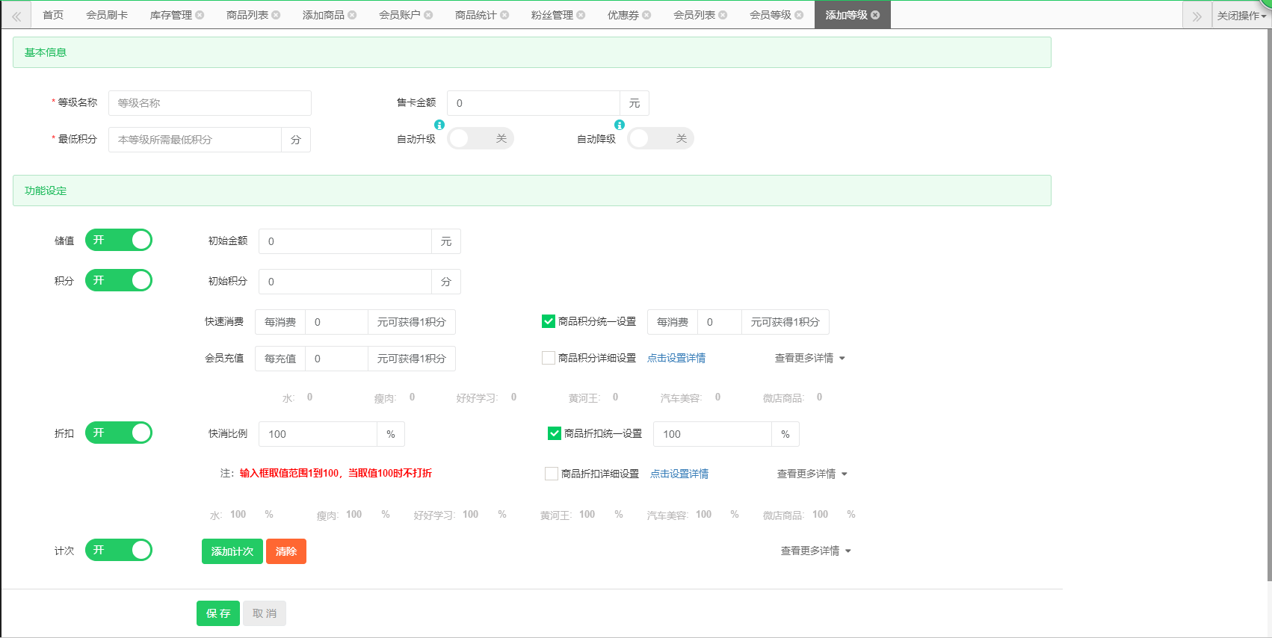Open the 粉丝管理 tab
The image size is (1272, 638).
(x=552, y=15)
